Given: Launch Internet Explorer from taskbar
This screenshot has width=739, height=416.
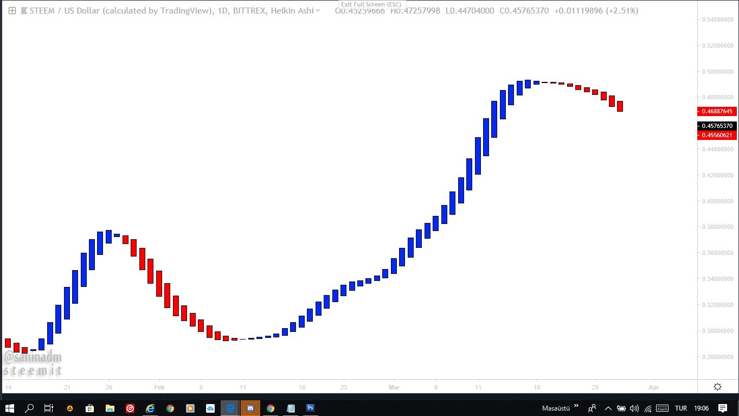Looking at the screenshot, I should pos(150,408).
